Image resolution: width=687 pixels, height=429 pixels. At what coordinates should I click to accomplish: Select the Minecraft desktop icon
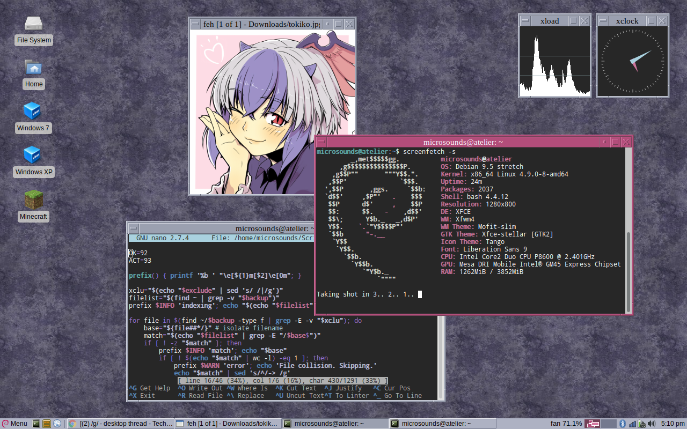(33, 206)
